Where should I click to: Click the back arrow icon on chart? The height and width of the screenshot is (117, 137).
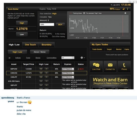[125, 13]
